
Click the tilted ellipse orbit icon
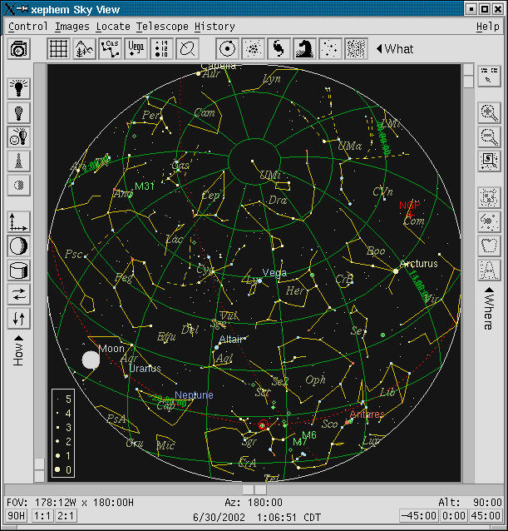click(x=187, y=49)
